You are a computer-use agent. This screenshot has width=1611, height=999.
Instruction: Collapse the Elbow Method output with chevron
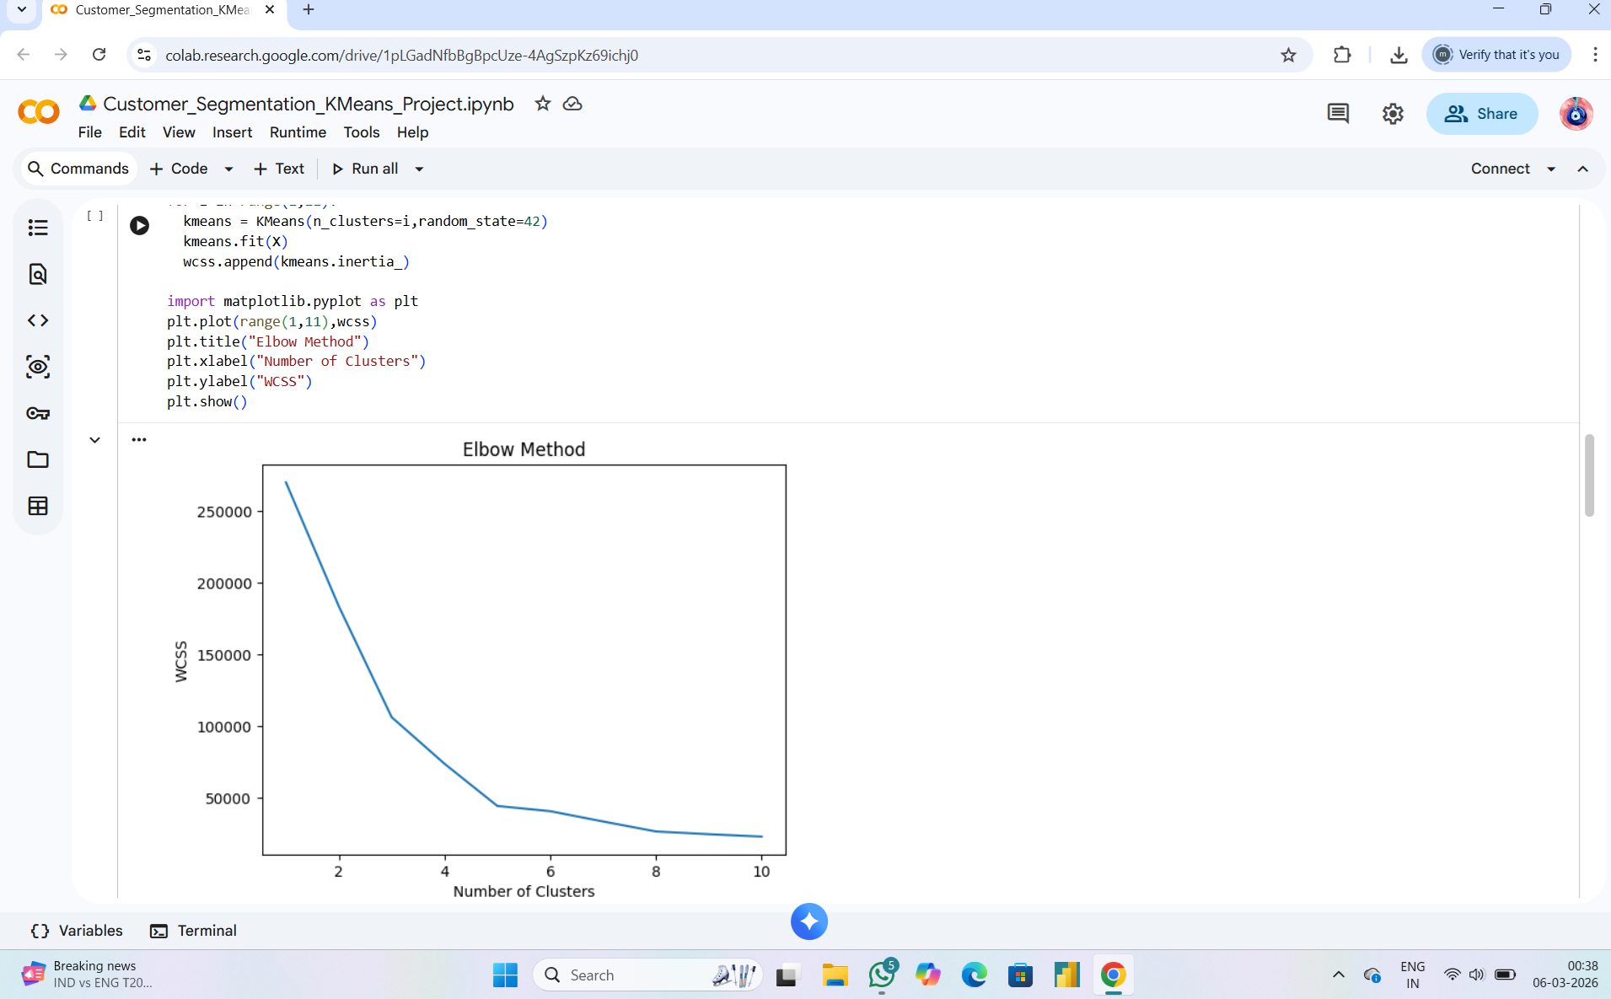[95, 440]
